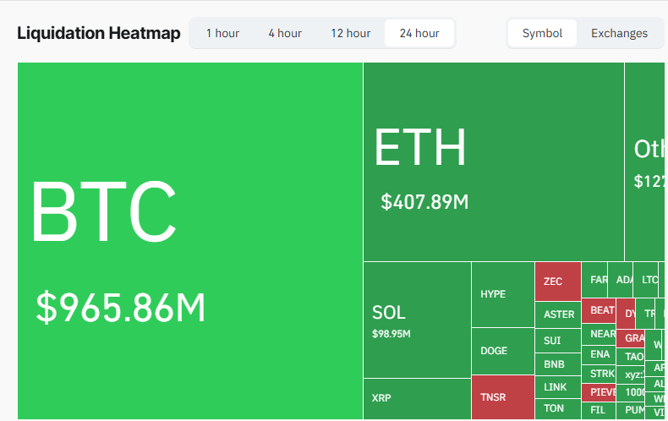This screenshot has height=421, width=668.
Task: Click the XRP heatmap tile
Action: [417, 398]
